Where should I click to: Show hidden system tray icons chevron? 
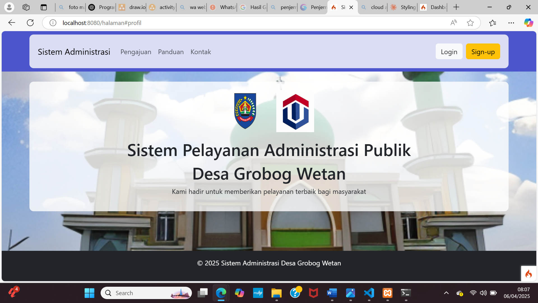[x=446, y=293]
